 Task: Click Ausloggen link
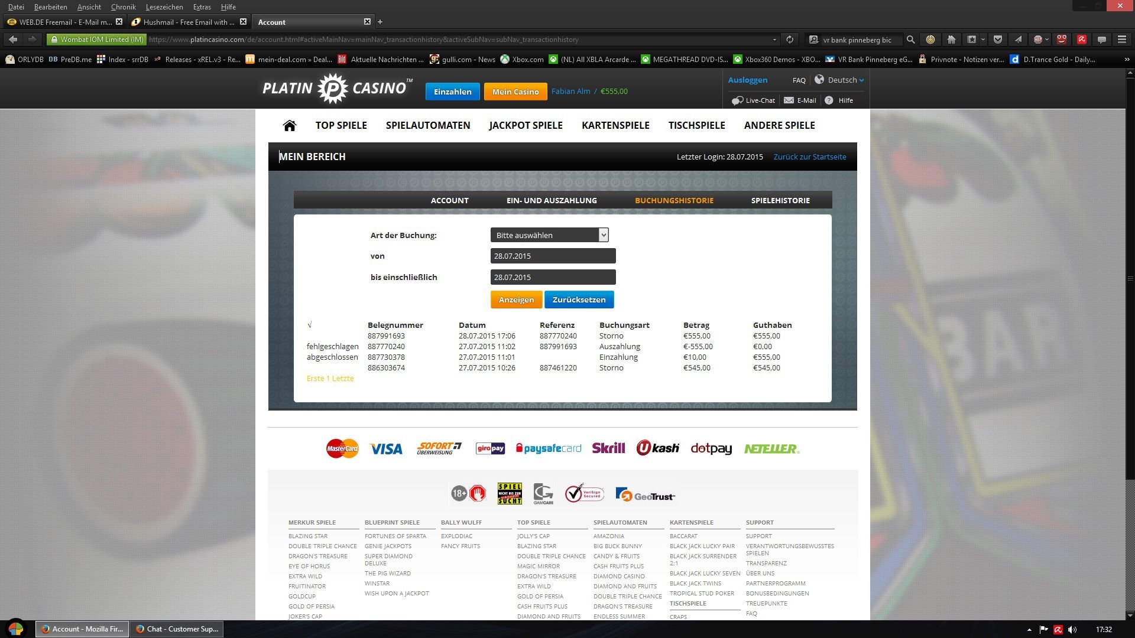748,80
